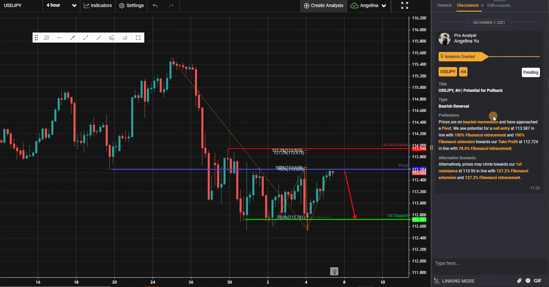Select the trend line segment tool
This screenshot has width=549, height=287.
(x=86, y=38)
